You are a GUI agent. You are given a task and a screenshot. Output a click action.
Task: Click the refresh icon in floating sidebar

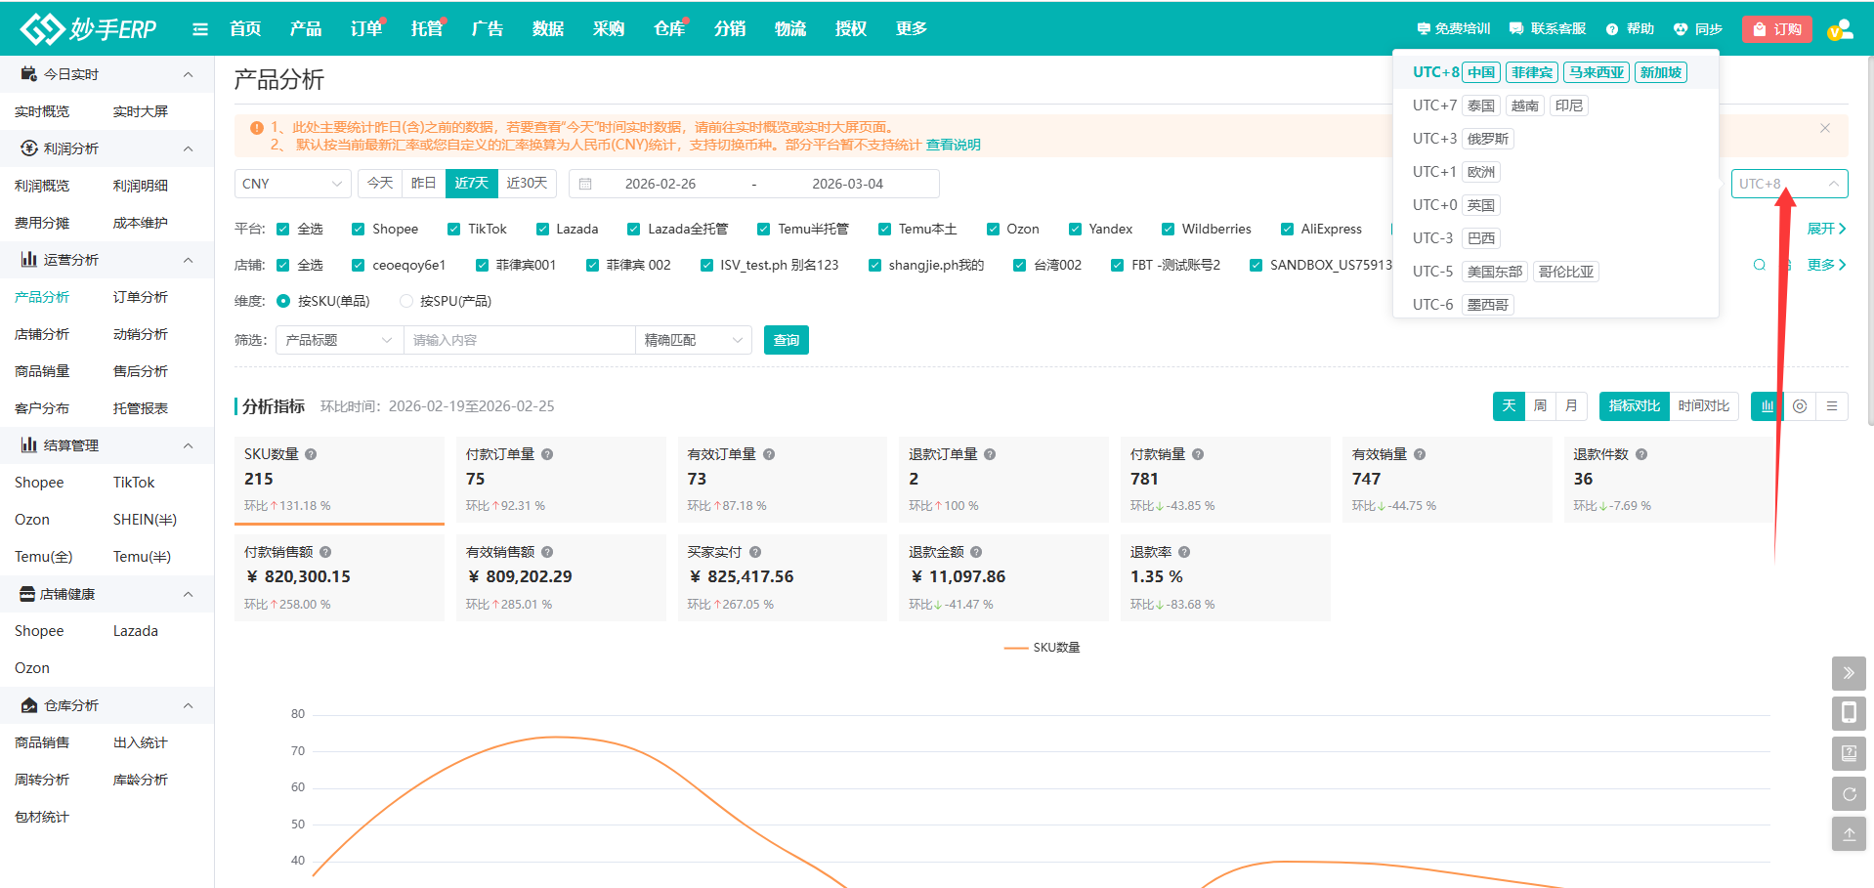tap(1849, 794)
